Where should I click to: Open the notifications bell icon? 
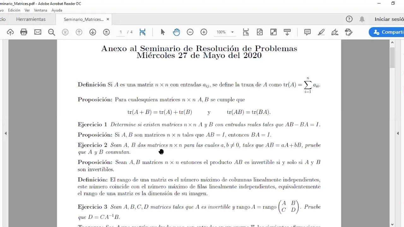[x=362, y=19]
